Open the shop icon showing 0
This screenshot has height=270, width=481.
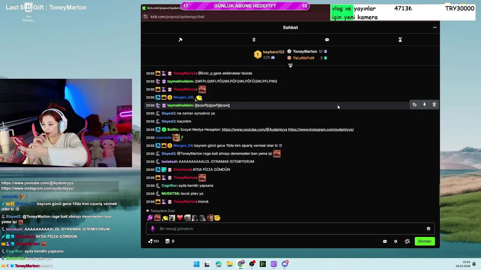pos(170,241)
